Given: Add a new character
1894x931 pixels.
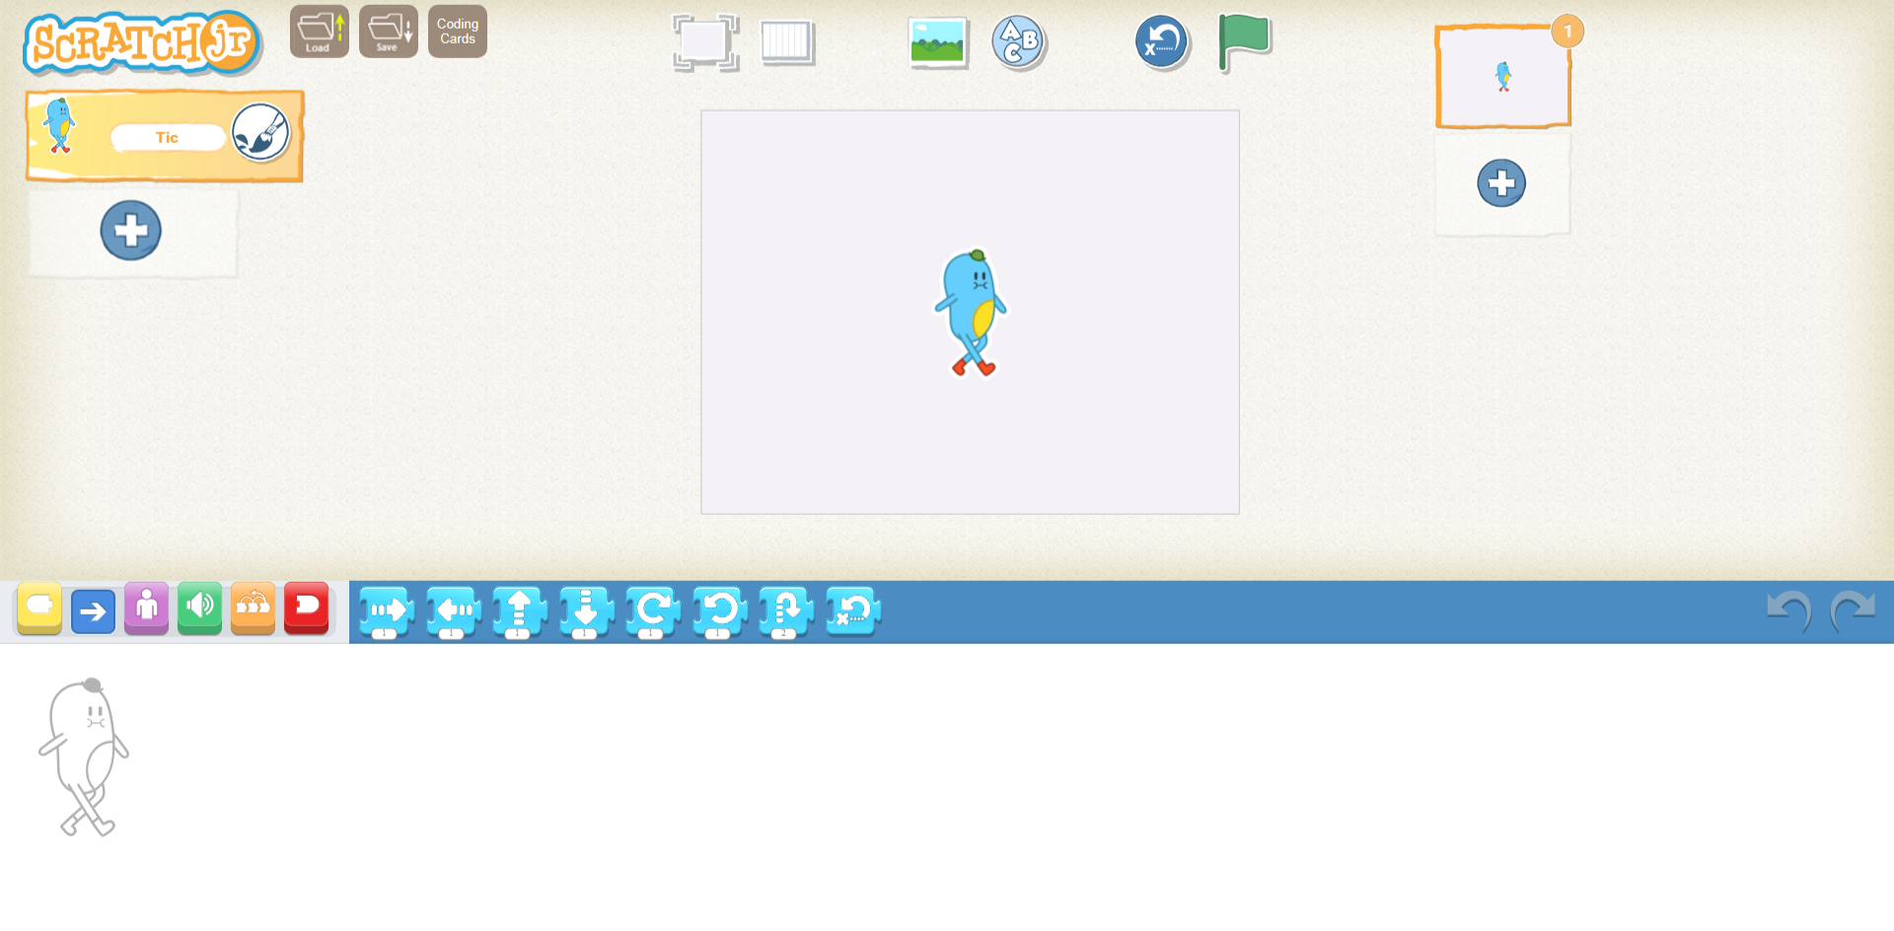Looking at the screenshot, I should (131, 231).
